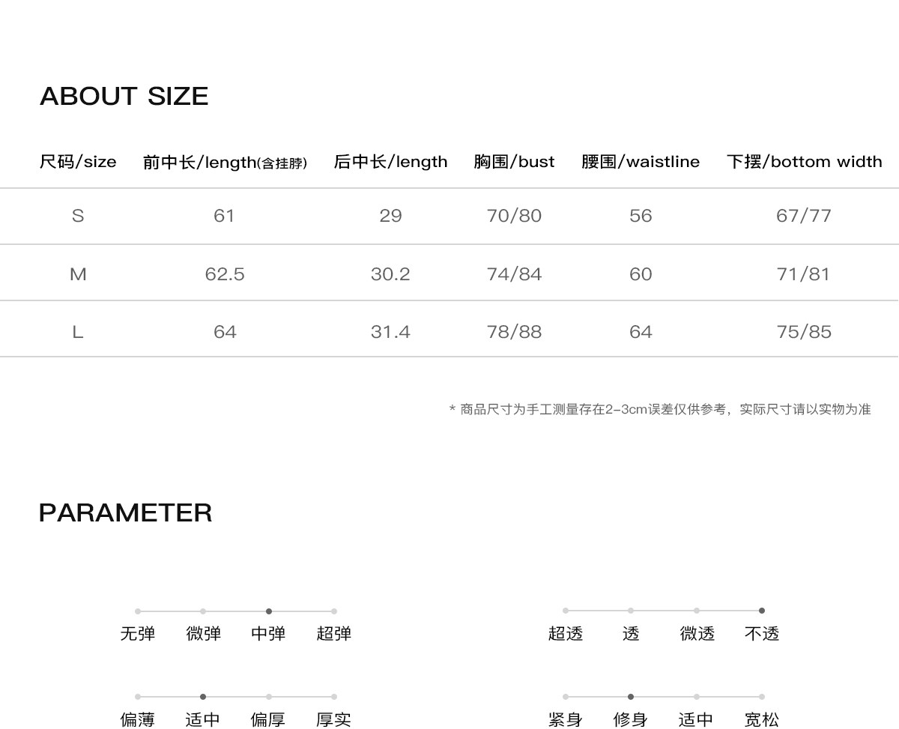This screenshot has width=899, height=729.
Task: Select the 宽松 fit dot
Action: pos(762,697)
